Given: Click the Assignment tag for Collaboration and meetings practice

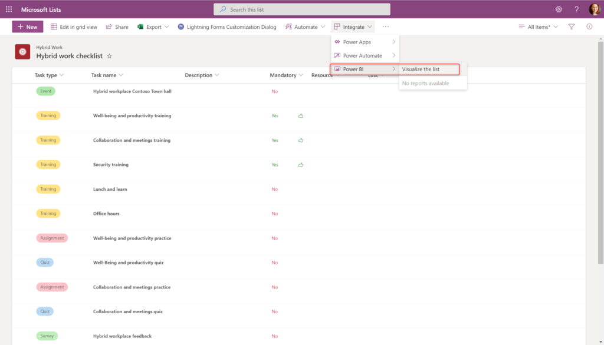Looking at the screenshot, I should click(x=52, y=287).
